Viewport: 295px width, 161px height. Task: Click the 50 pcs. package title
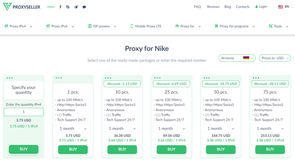coord(221,92)
